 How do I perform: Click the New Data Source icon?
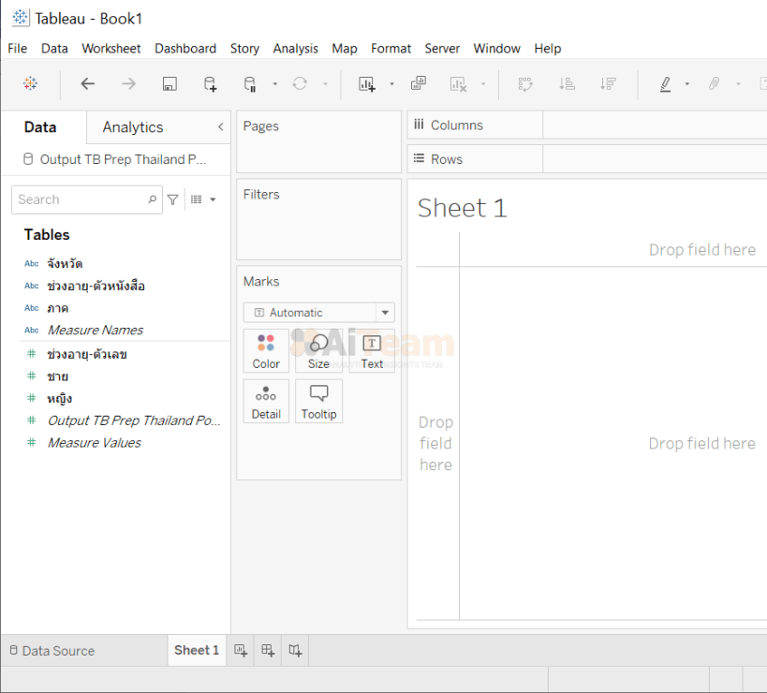click(210, 83)
